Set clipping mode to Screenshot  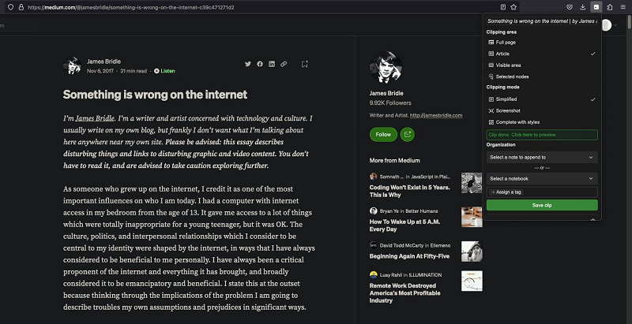tap(507, 110)
